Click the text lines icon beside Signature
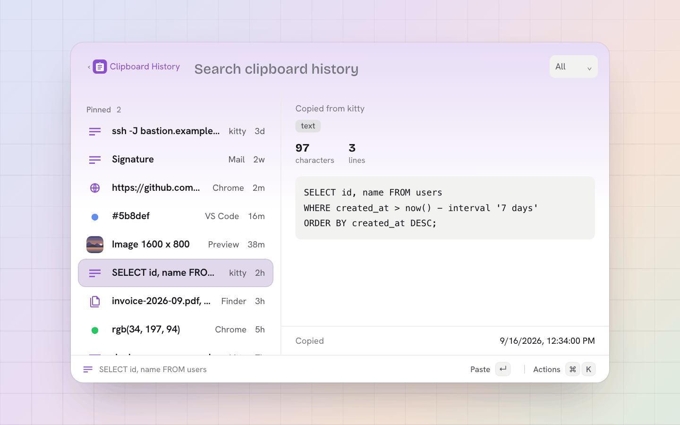This screenshot has height=425, width=680. tap(95, 160)
